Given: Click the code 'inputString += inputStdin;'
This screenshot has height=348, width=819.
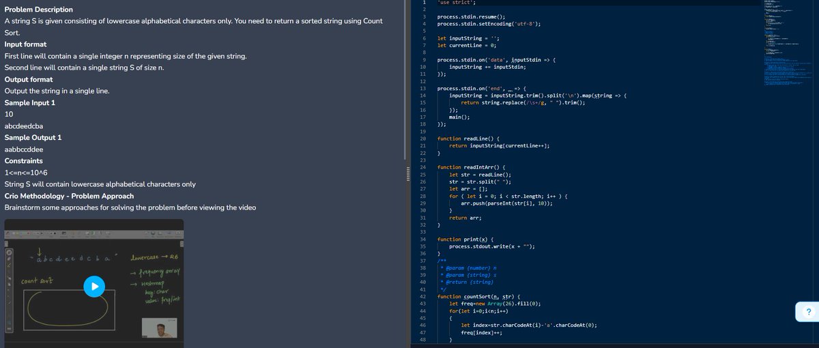Looking at the screenshot, I should [487, 67].
